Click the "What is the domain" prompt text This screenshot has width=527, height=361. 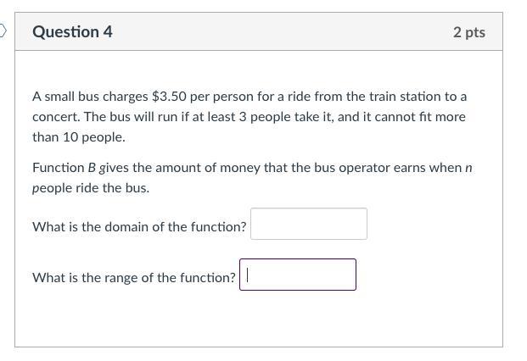(139, 227)
